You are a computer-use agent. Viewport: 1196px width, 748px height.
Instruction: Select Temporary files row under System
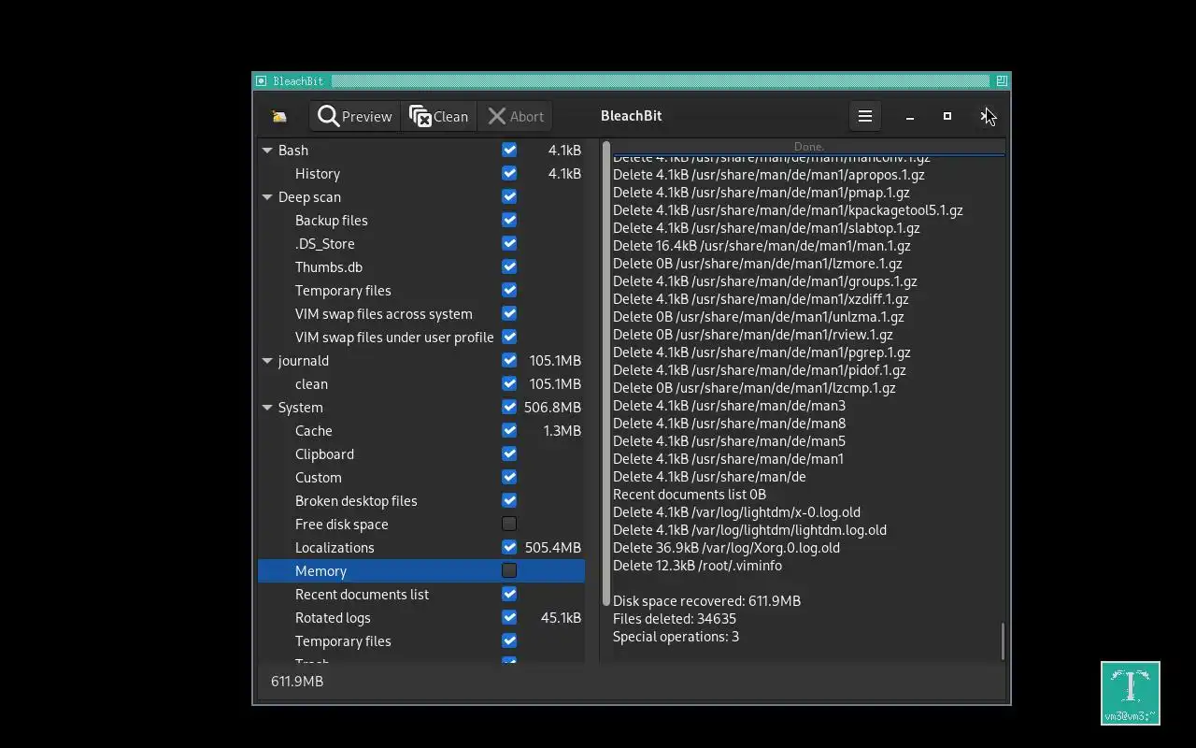click(x=421, y=640)
